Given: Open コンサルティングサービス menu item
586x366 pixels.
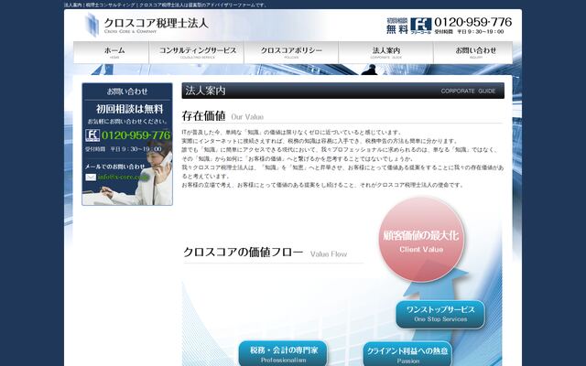Looking at the screenshot, I should point(197,52).
